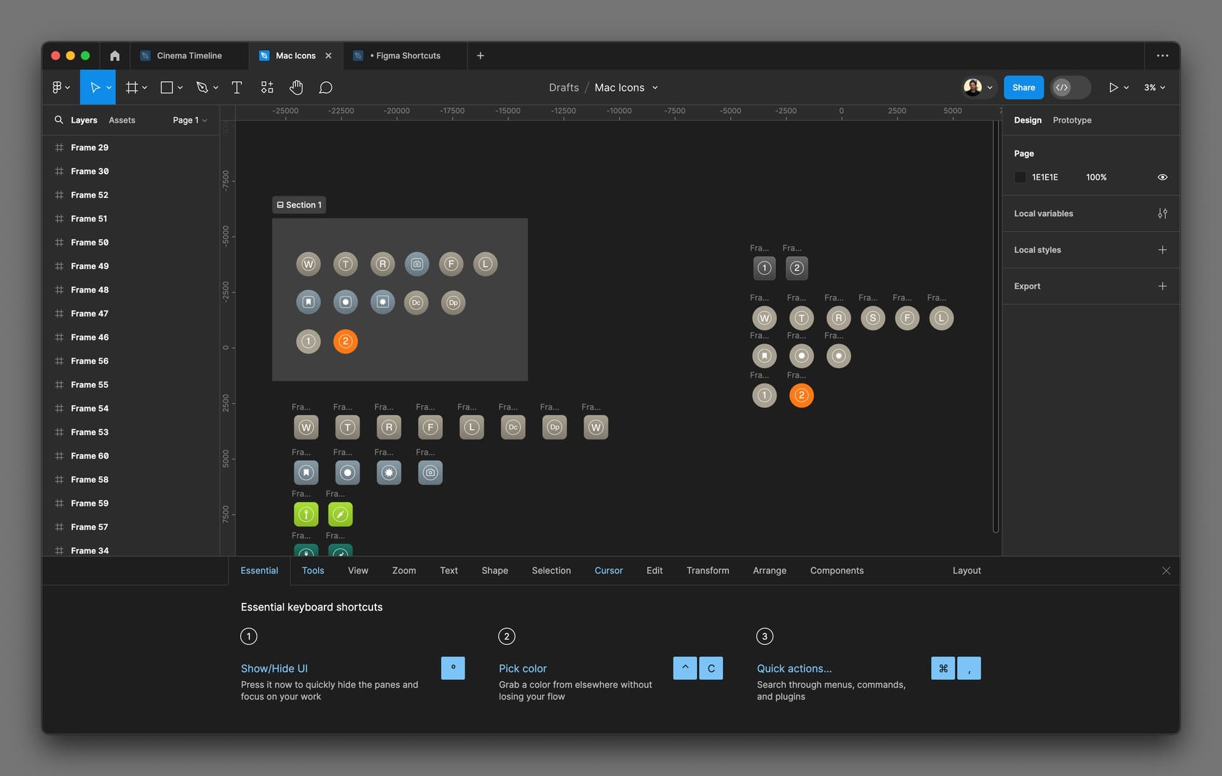Search layers with the magnifier icon
Image resolution: width=1222 pixels, height=776 pixels.
pyautogui.click(x=59, y=120)
